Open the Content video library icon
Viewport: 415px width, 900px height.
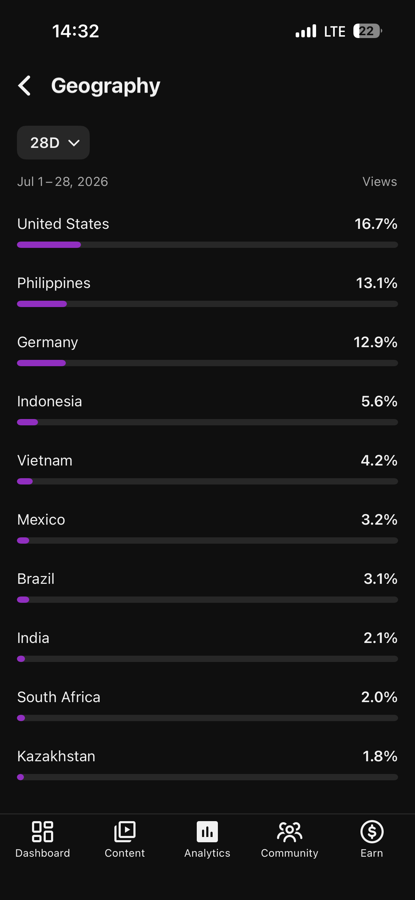pos(125,832)
